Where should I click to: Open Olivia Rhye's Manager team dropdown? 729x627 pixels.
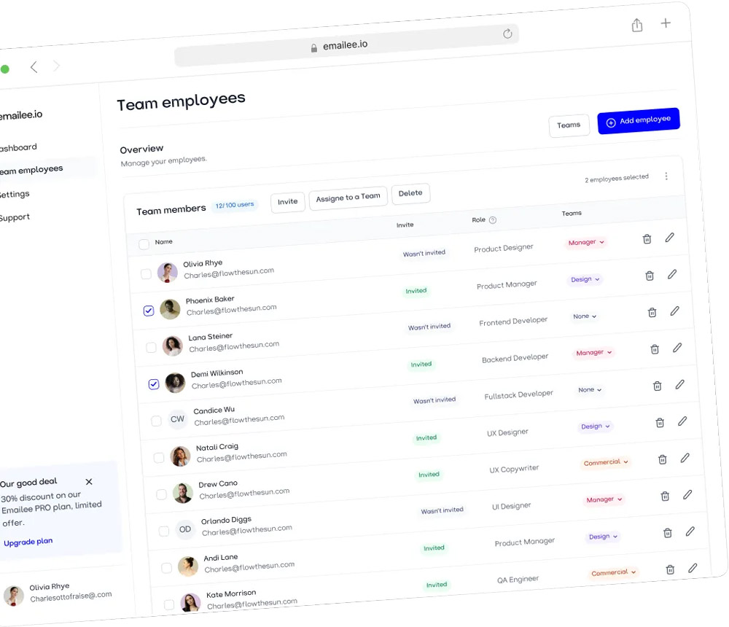point(586,242)
